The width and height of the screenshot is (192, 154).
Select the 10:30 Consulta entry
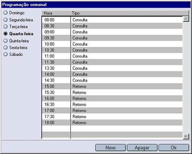point(112,50)
